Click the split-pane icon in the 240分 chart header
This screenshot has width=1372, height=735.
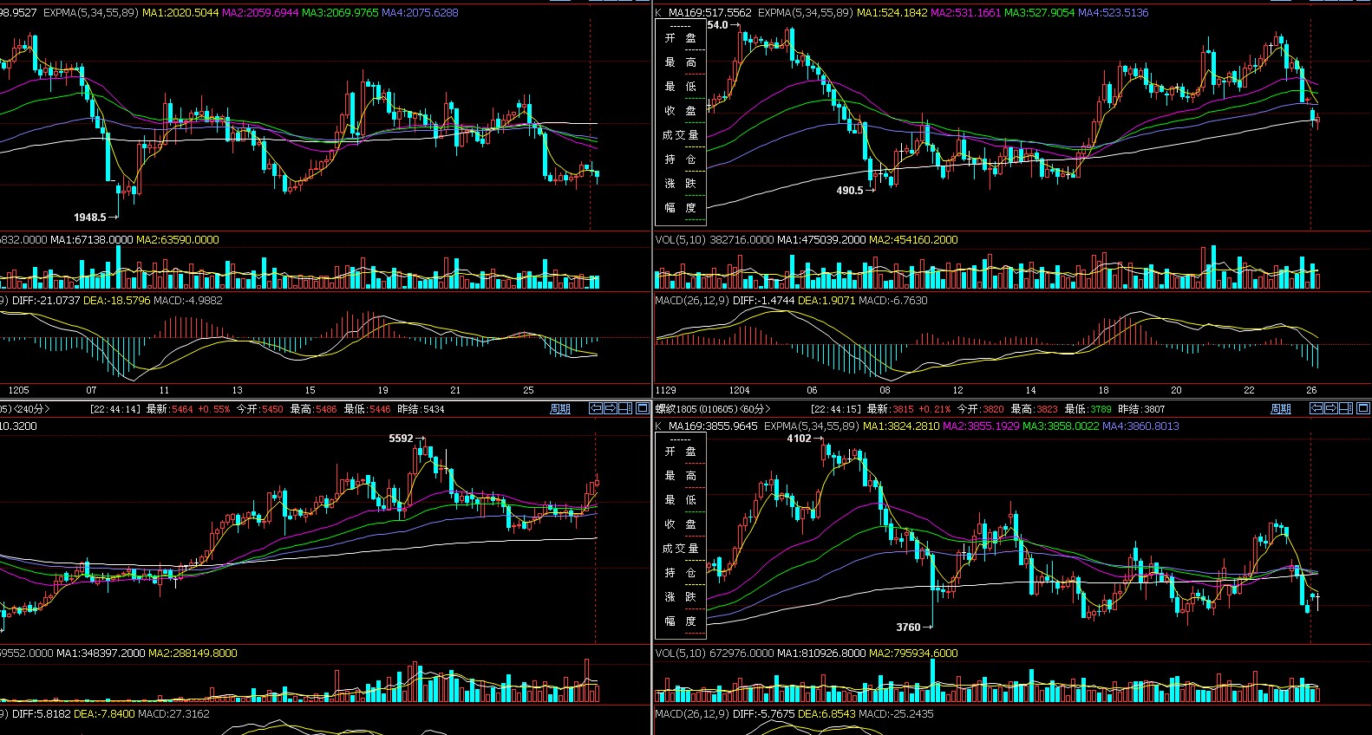(x=625, y=408)
